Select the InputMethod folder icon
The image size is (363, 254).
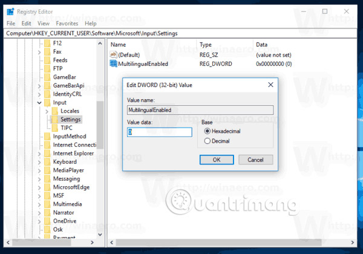click(47, 137)
